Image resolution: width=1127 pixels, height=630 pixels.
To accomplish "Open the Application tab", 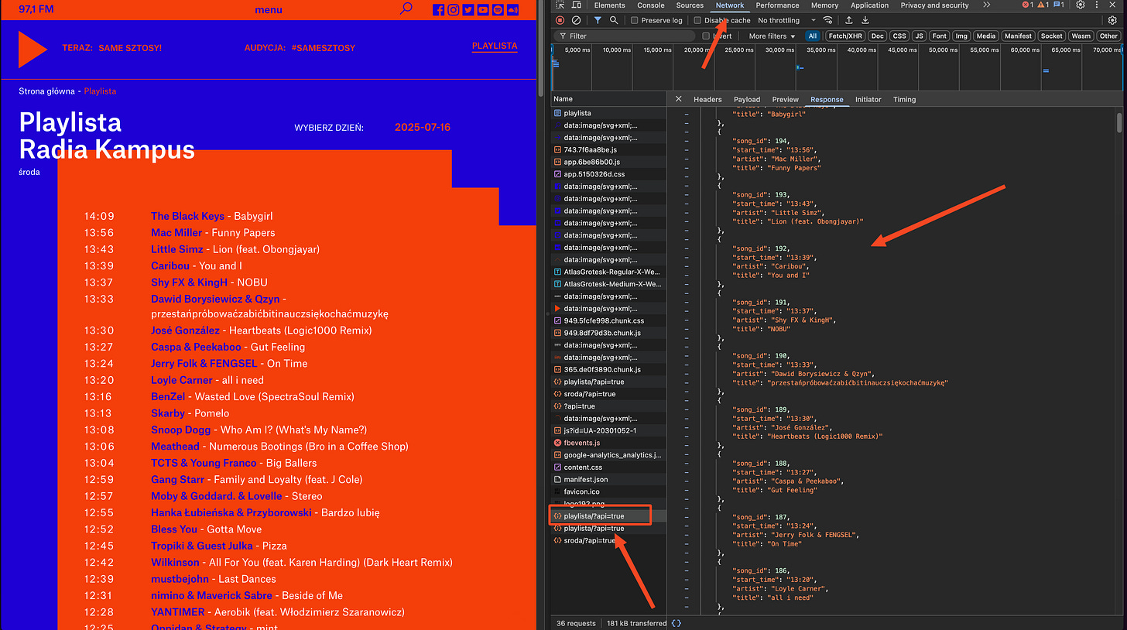I will pos(869,5).
